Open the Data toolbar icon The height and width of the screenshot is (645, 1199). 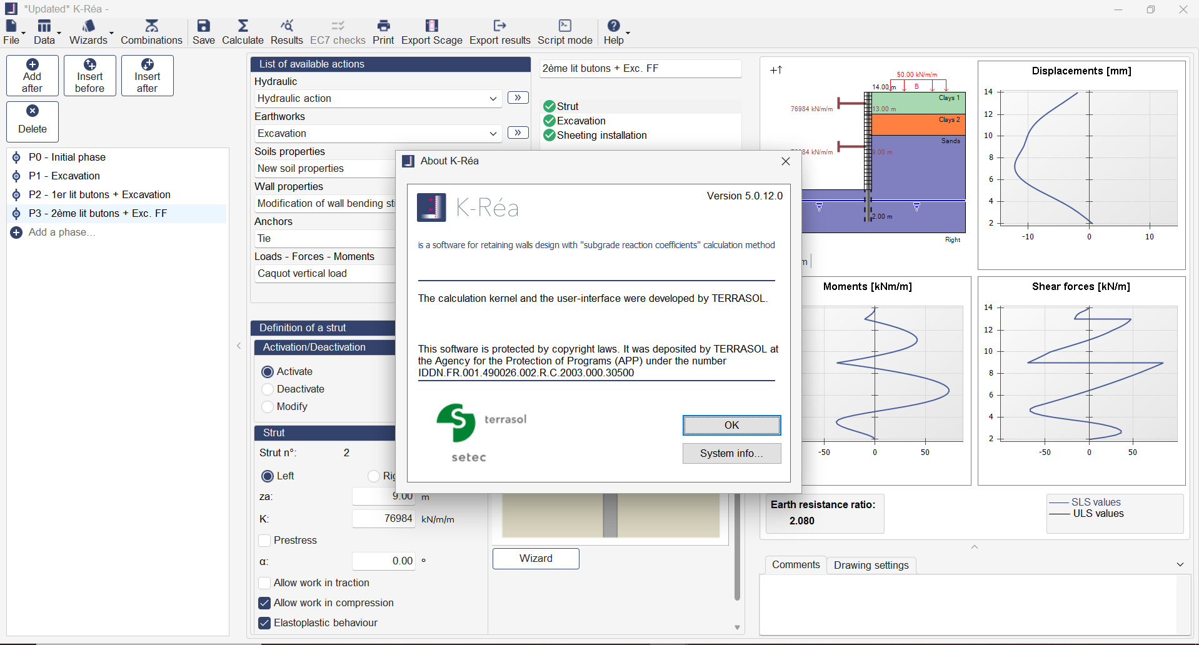(44, 26)
